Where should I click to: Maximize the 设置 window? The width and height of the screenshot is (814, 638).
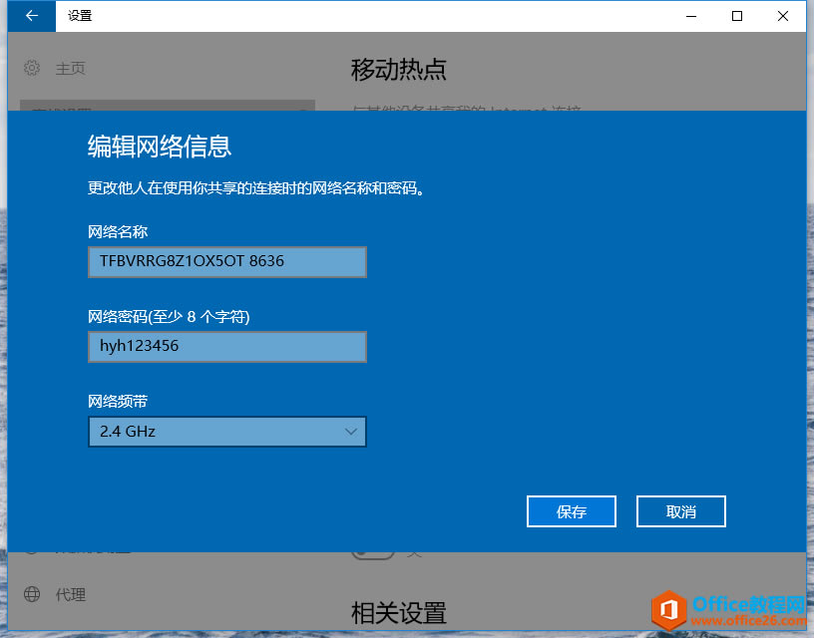point(736,16)
